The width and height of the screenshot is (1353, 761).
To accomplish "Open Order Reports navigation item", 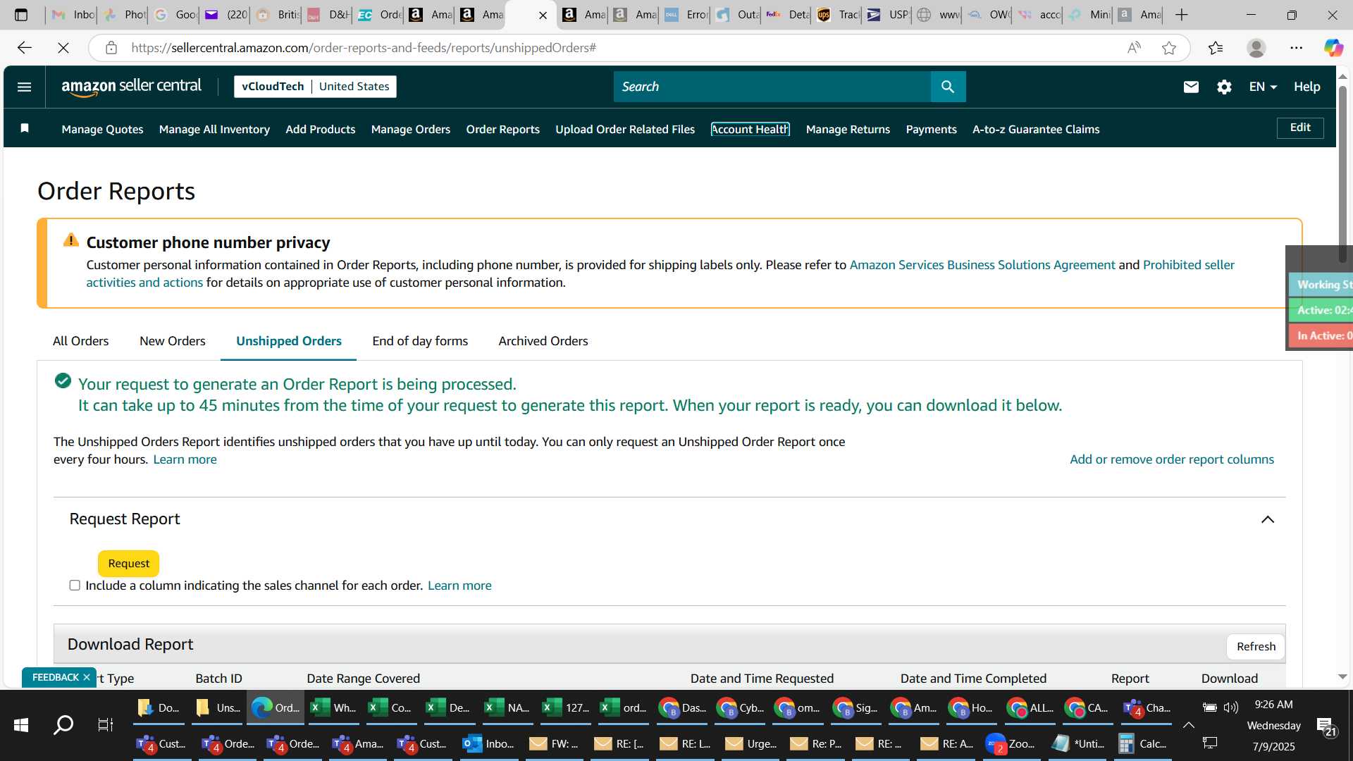I will pos(503,129).
